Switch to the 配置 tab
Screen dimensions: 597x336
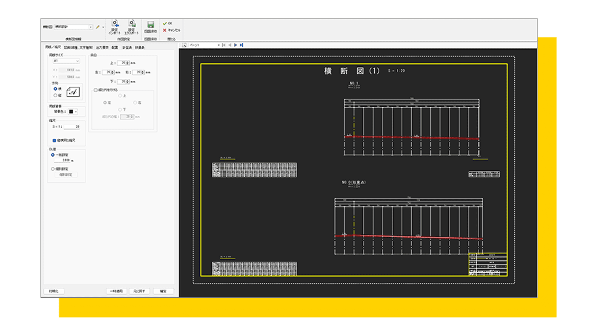(x=115, y=48)
